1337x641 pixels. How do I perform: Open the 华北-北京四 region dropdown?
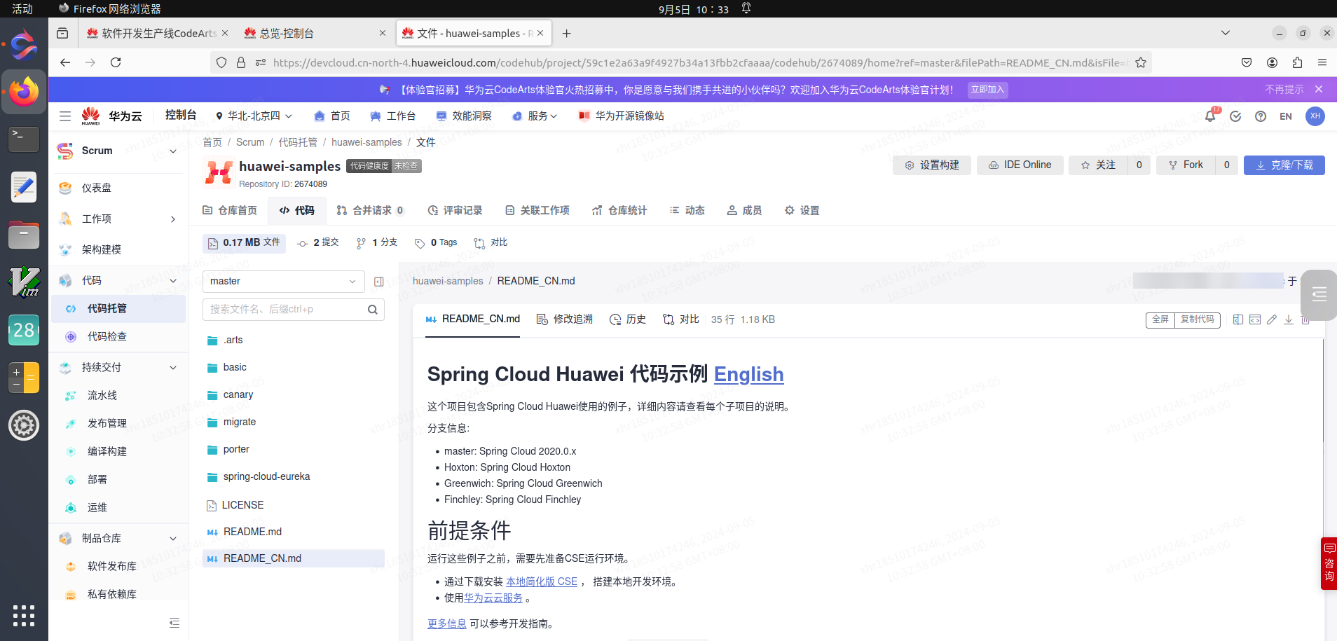(254, 116)
